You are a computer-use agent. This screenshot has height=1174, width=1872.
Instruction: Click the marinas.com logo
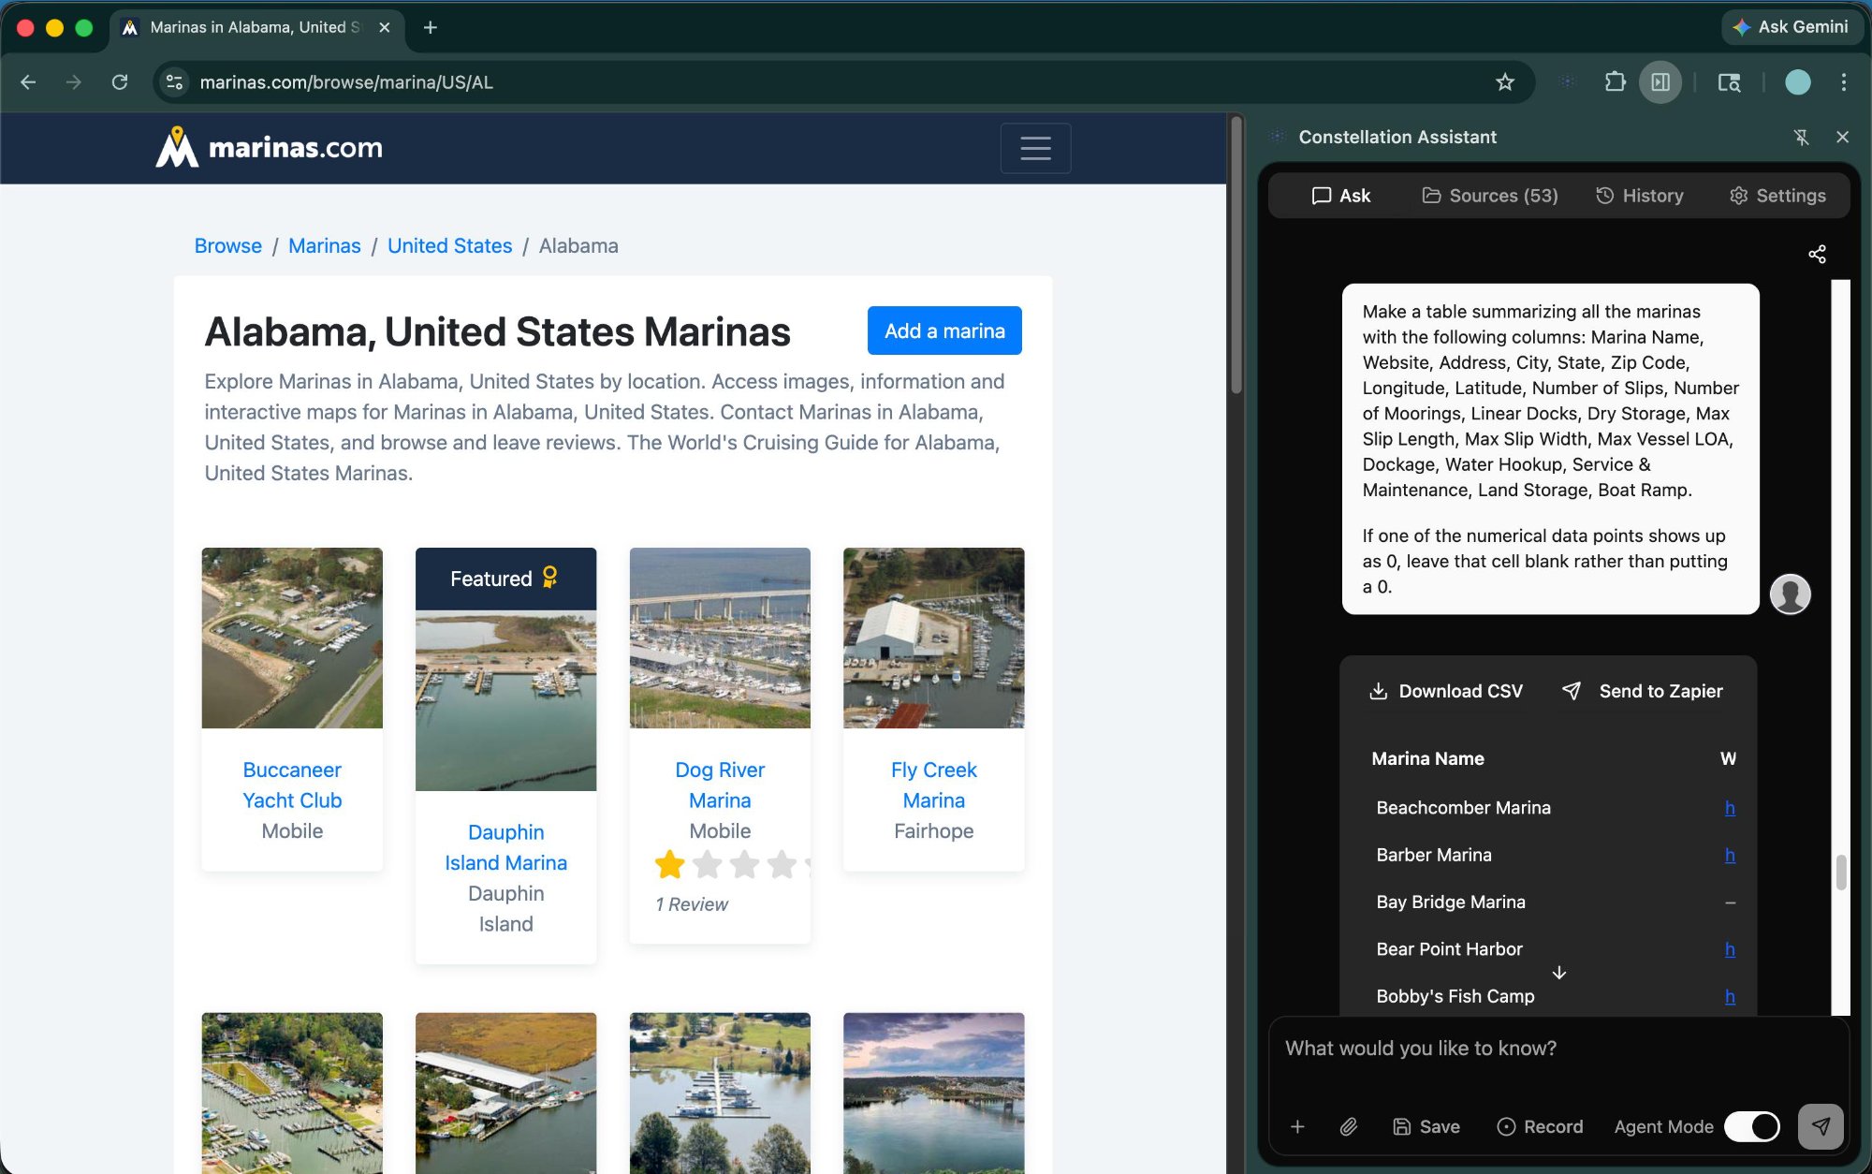coord(270,148)
